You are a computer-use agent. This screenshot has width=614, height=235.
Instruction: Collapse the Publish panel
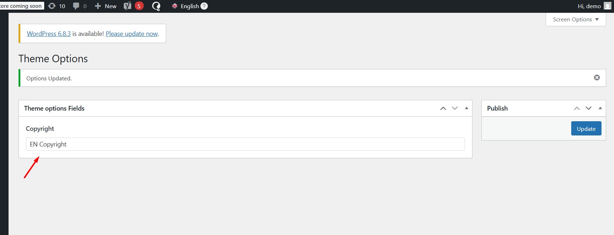pyautogui.click(x=600, y=108)
